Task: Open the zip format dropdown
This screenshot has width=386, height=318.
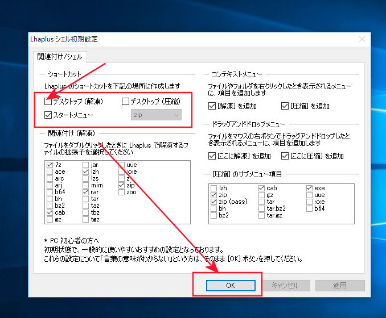Action: [156, 115]
